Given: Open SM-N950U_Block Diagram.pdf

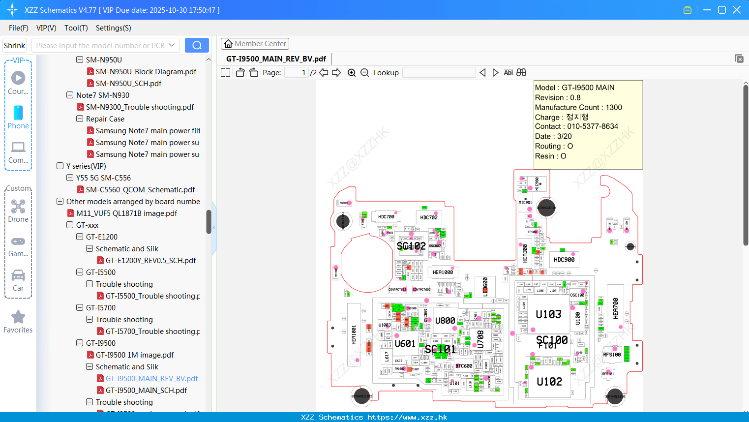Looking at the screenshot, I should click(146, 71).
